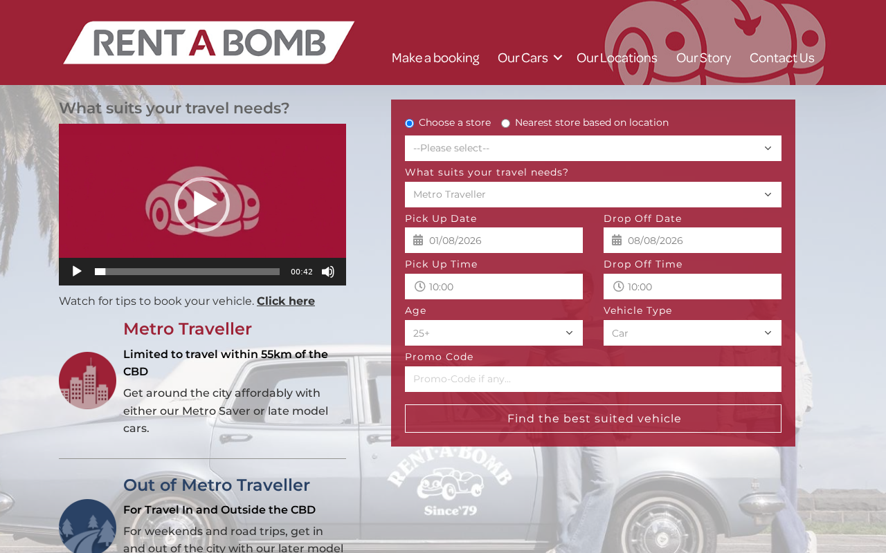Click 'Limited to travel within 55km' text
Viewport: 886px width, 553px height.
tap(226, 363)
